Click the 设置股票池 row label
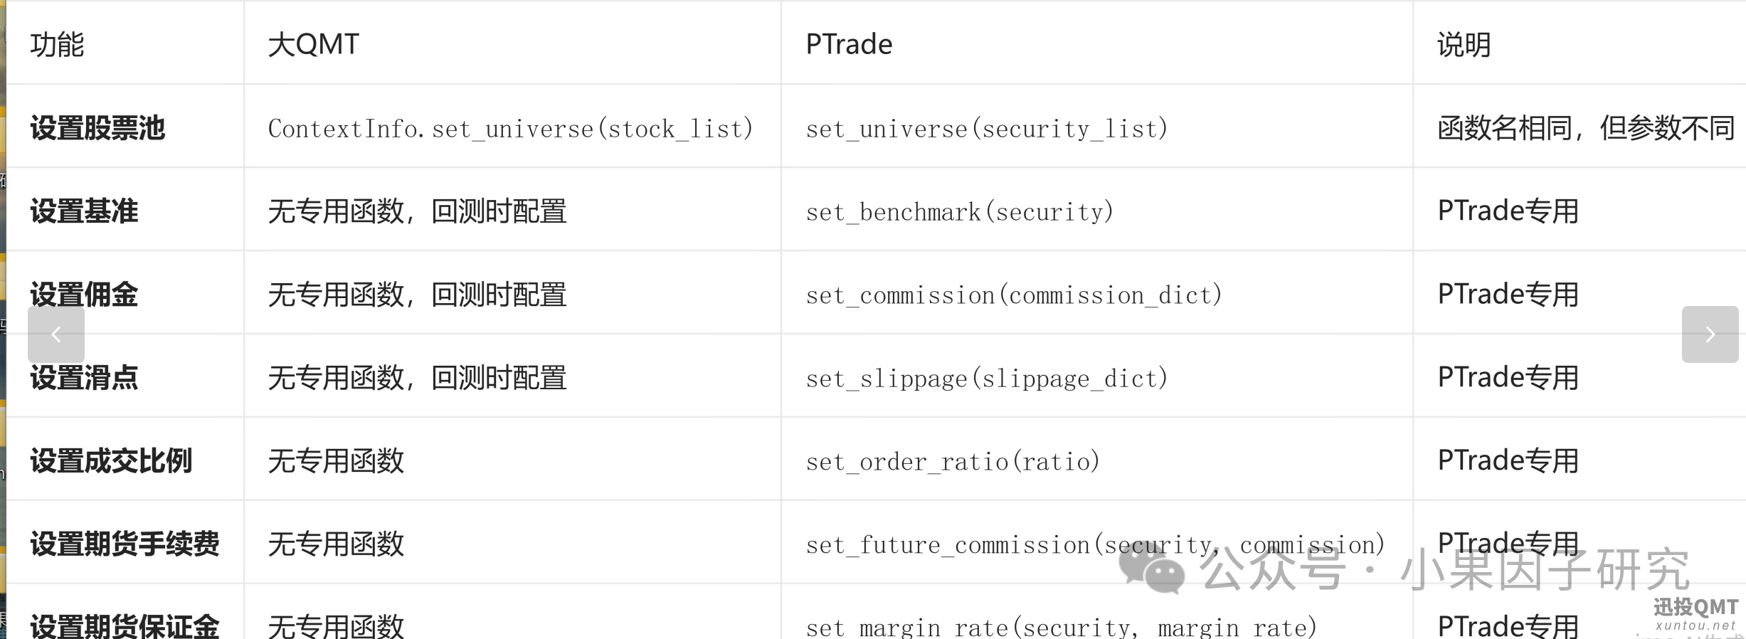Screen dimensions: 1746x639 pyautogui.click(x=97, y=128)
